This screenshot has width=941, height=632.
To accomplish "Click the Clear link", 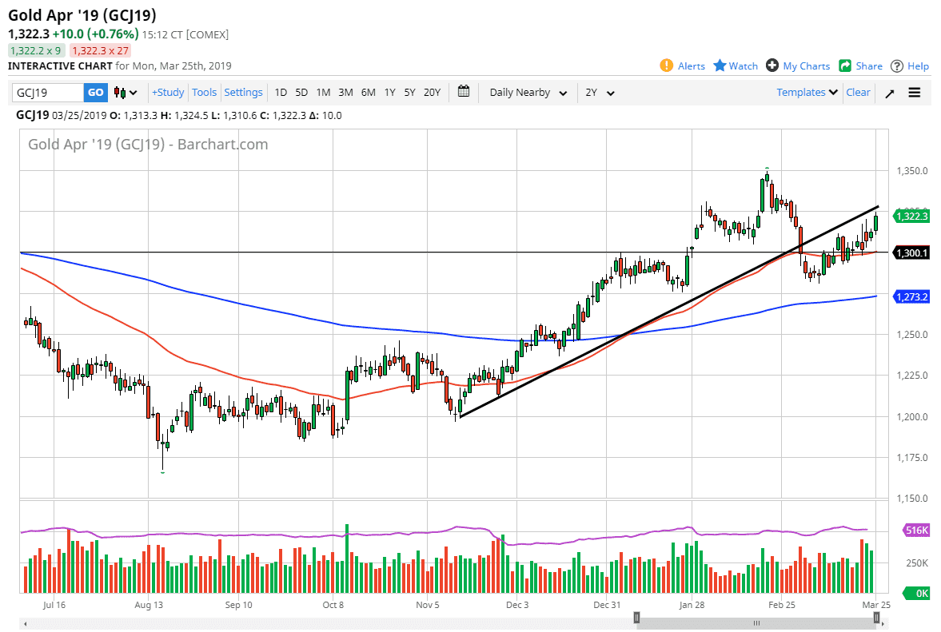I will [x=858, y=93].
